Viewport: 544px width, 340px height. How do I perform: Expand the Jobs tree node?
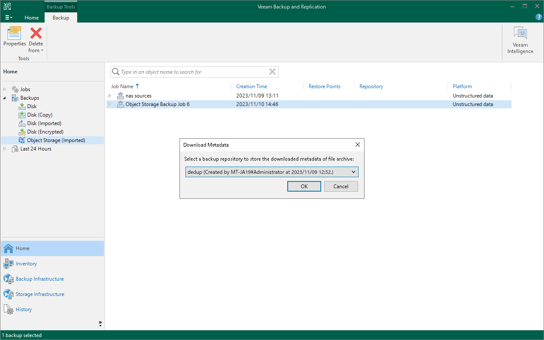coord(4,89)
